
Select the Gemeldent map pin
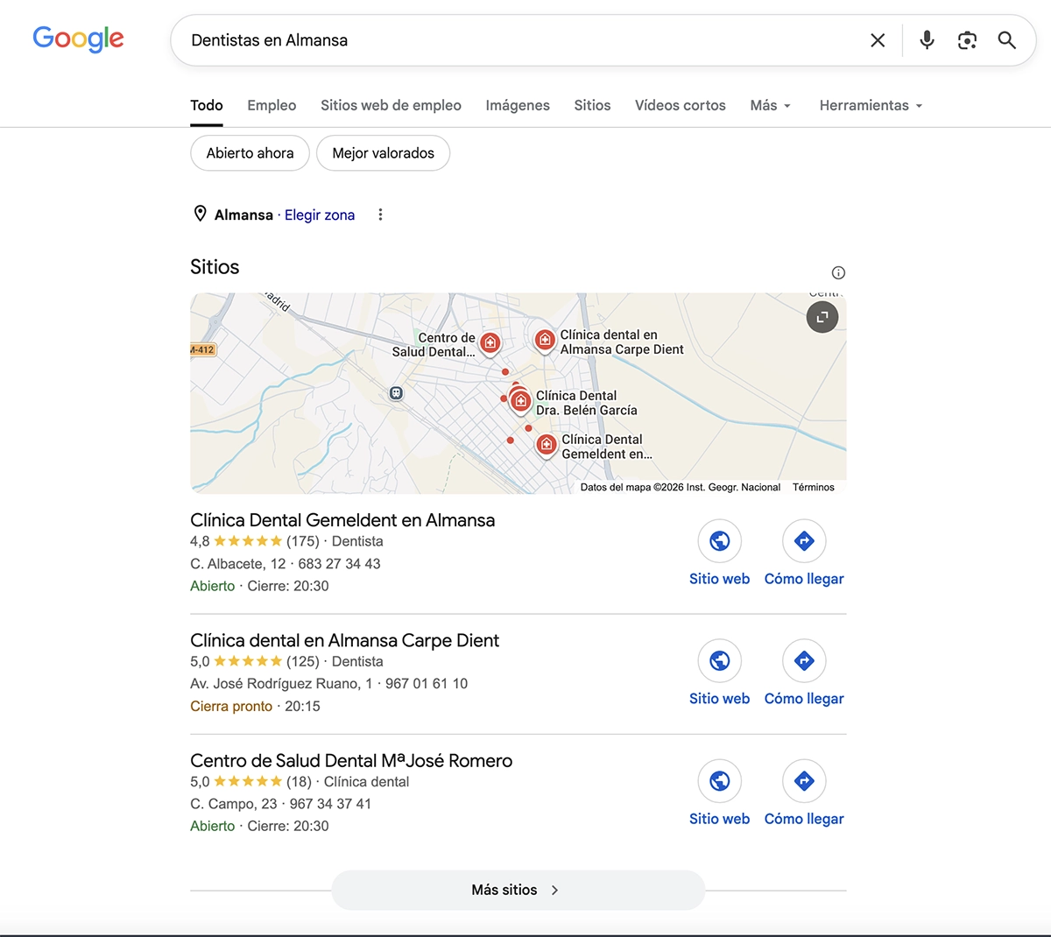tap(547, 445)
